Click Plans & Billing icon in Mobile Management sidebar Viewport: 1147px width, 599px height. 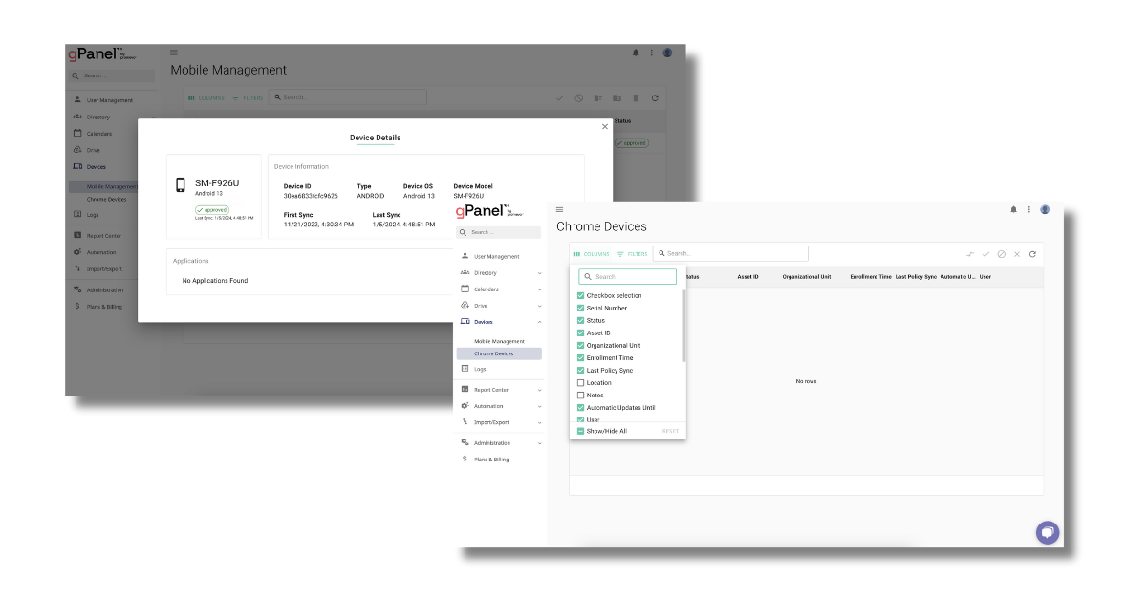pyautogui.click(x=77, y=307)
